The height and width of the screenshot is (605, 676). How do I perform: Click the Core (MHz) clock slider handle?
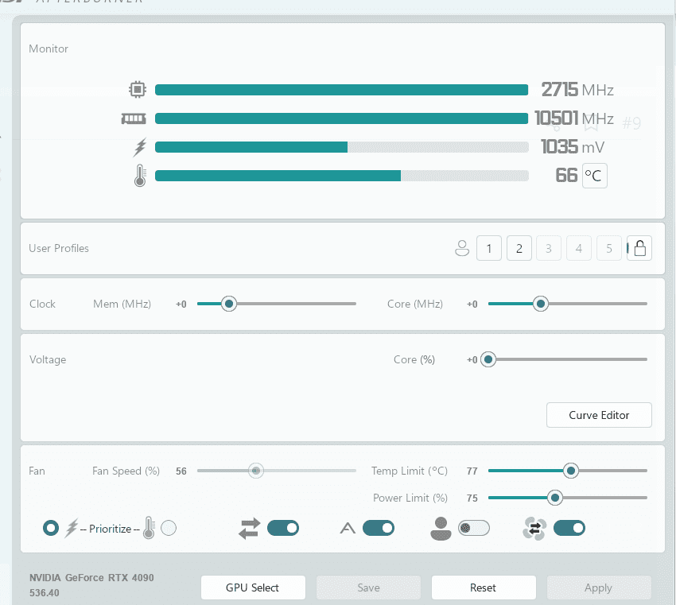[540, 304]
